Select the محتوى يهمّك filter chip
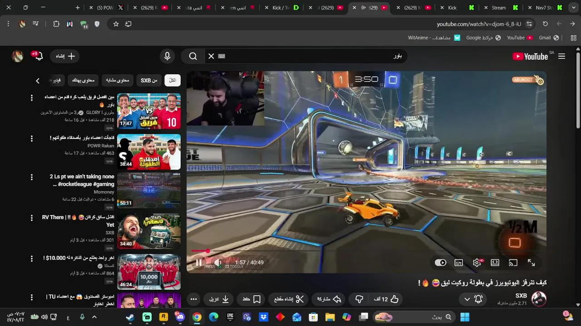581x326 pixels. pyautogui.click(x=84, y=81)
